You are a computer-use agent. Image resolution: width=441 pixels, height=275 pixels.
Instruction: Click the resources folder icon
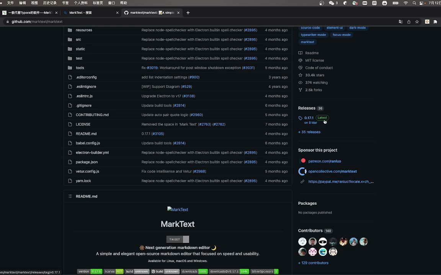(70, 30)
